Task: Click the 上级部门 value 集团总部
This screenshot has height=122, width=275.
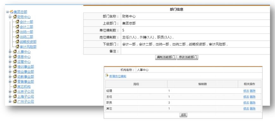Action: 129,23
